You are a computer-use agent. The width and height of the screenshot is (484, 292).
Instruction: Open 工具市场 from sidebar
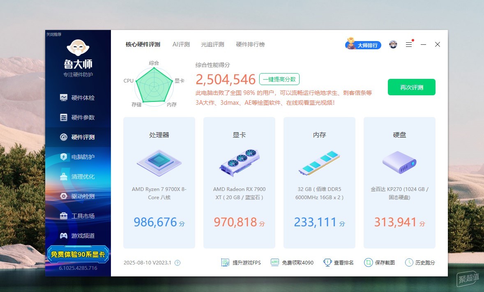pos(78,216)
